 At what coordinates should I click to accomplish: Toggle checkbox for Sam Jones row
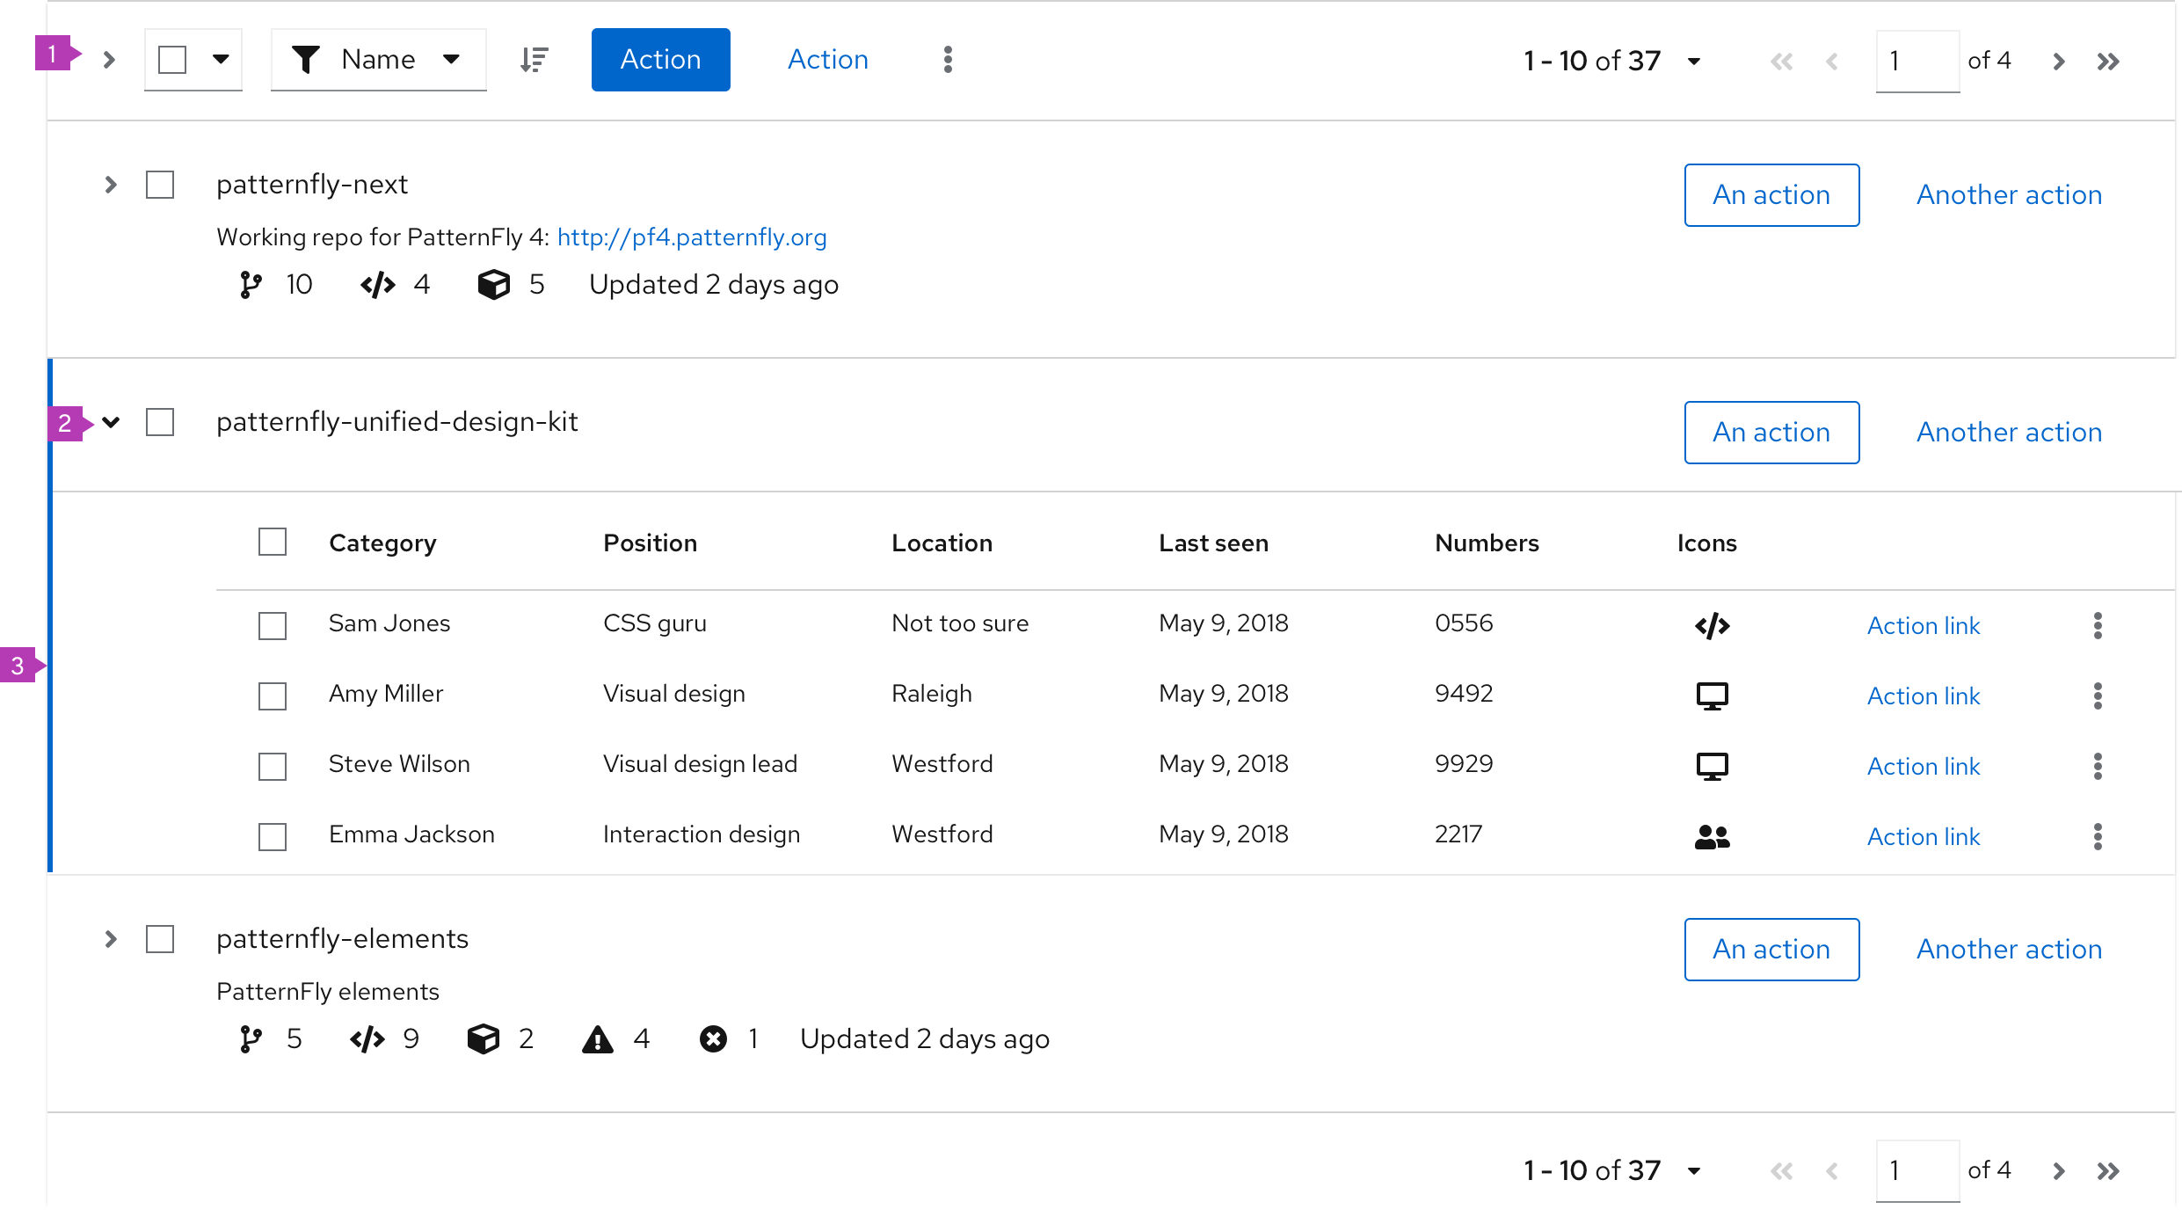pyautogui.click(x=272, y=623)
